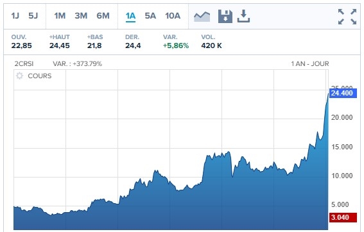Click the blue 24.400 price marker
Screen dimensions: 364x232
(x=343, y=93)
